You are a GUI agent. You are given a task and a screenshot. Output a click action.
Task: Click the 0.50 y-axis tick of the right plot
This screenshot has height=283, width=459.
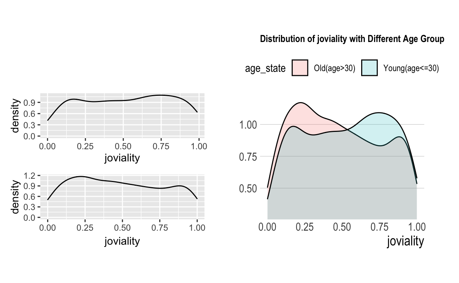[x=248, y=189]
